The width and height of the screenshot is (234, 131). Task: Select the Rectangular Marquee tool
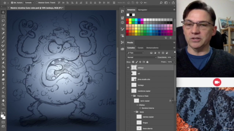[3, 16]
